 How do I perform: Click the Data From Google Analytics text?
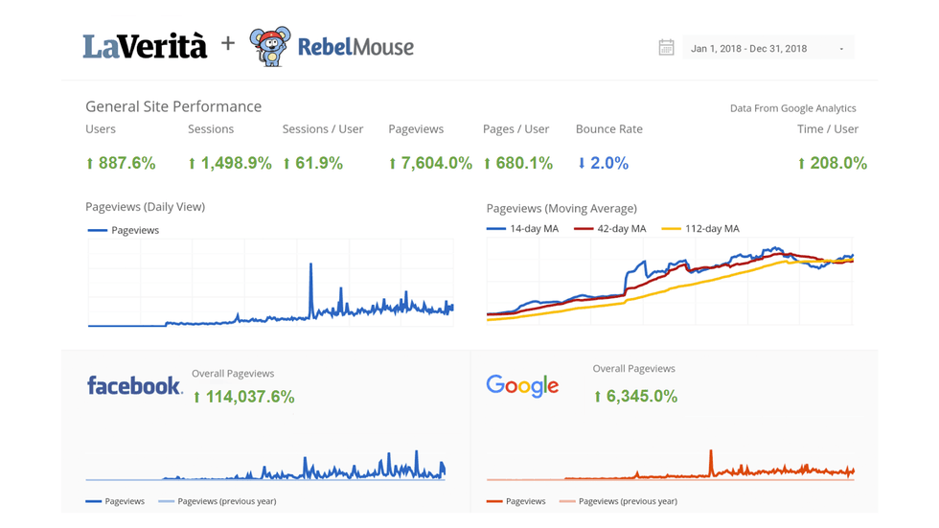coord(792,108)
